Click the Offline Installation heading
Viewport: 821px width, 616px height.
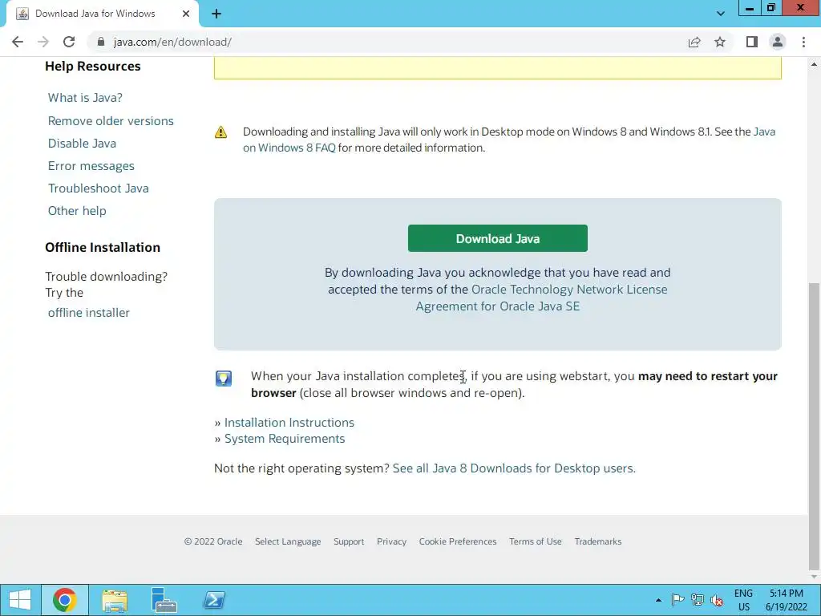tap(103, 247)
